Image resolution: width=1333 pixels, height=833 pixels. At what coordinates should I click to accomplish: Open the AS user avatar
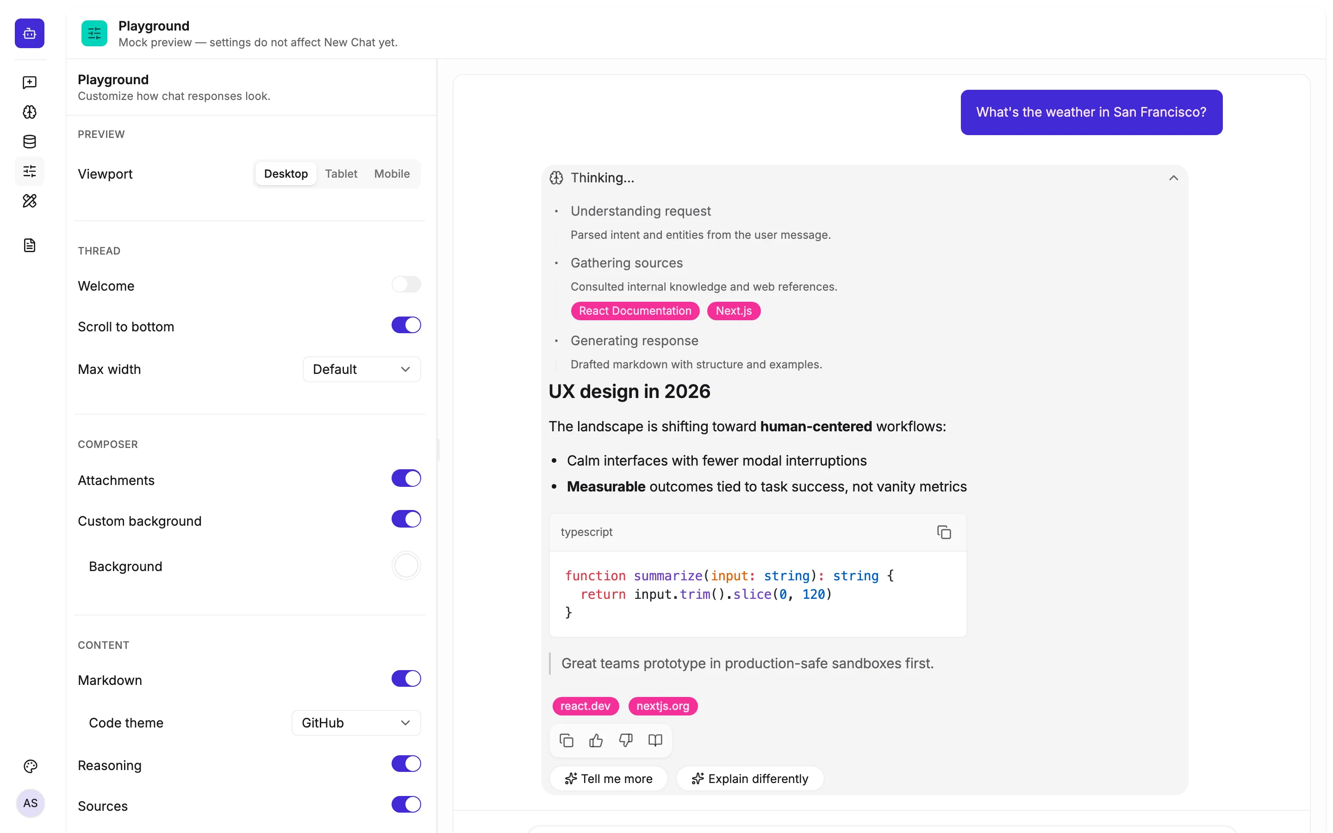(30, 803)
